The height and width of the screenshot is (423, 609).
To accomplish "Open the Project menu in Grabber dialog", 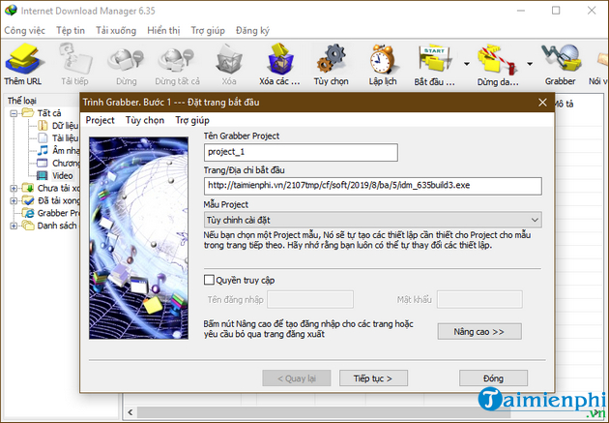I will pos(100,121).
